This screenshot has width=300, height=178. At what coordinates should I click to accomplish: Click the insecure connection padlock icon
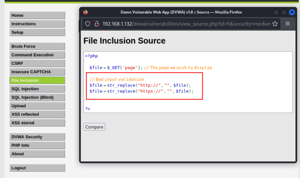point(97,24)
